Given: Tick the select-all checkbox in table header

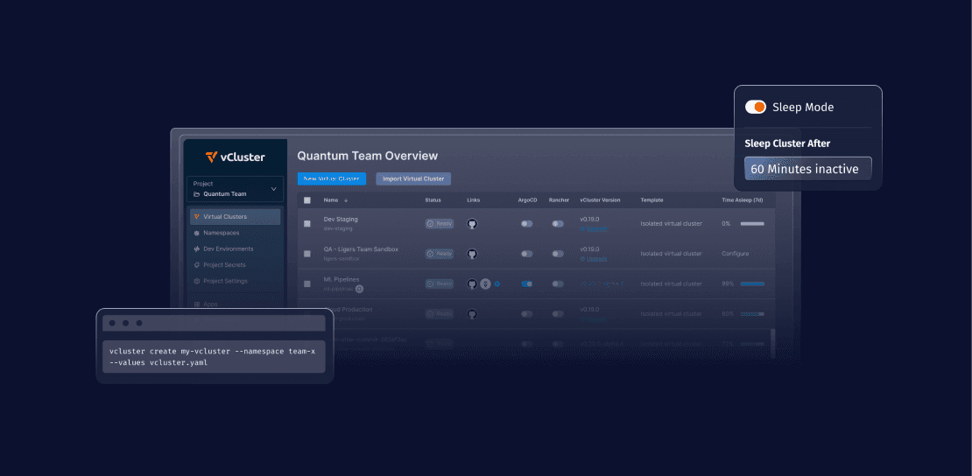Looking at the screenshot, I should [x=306, y=200].
